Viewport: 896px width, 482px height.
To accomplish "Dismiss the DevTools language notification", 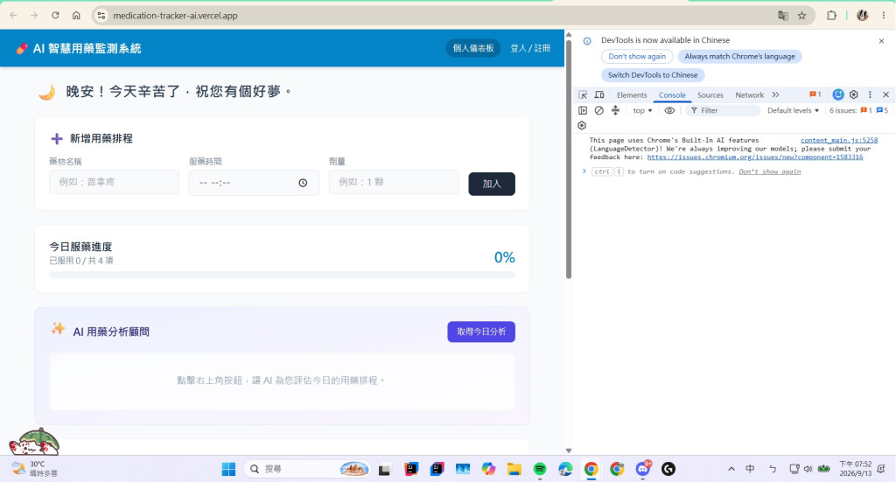I will 881,41.
